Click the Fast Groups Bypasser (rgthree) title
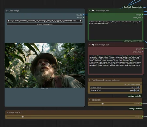Screen dimensions: 147x127 [x=106, y=80]
